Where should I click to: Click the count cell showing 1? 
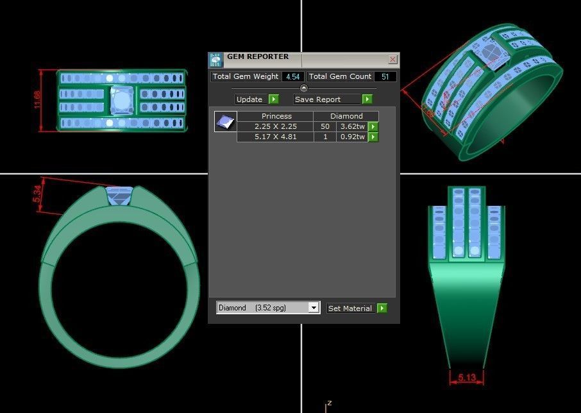tap(325, 137)
